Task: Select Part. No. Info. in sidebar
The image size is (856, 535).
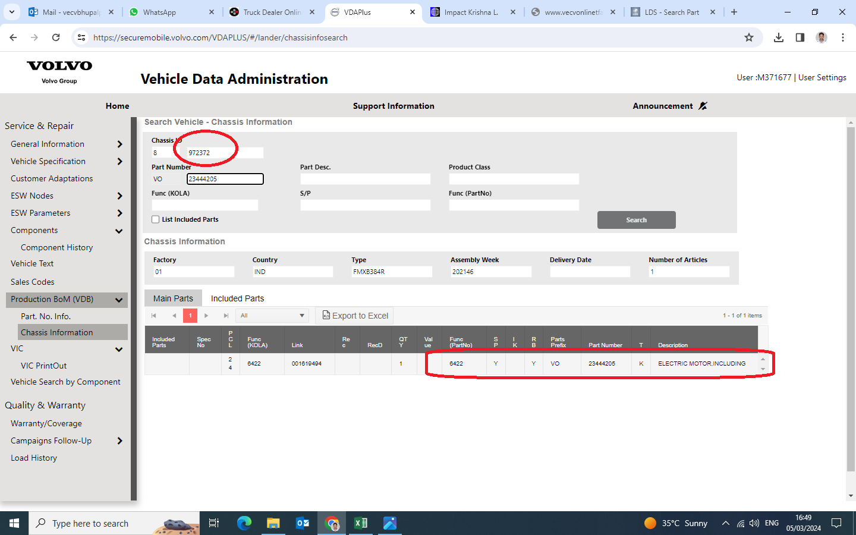Action: [46, 316]
